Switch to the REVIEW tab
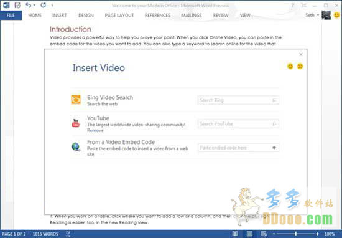This screenshot has width=342, height=238. point(221,16)
